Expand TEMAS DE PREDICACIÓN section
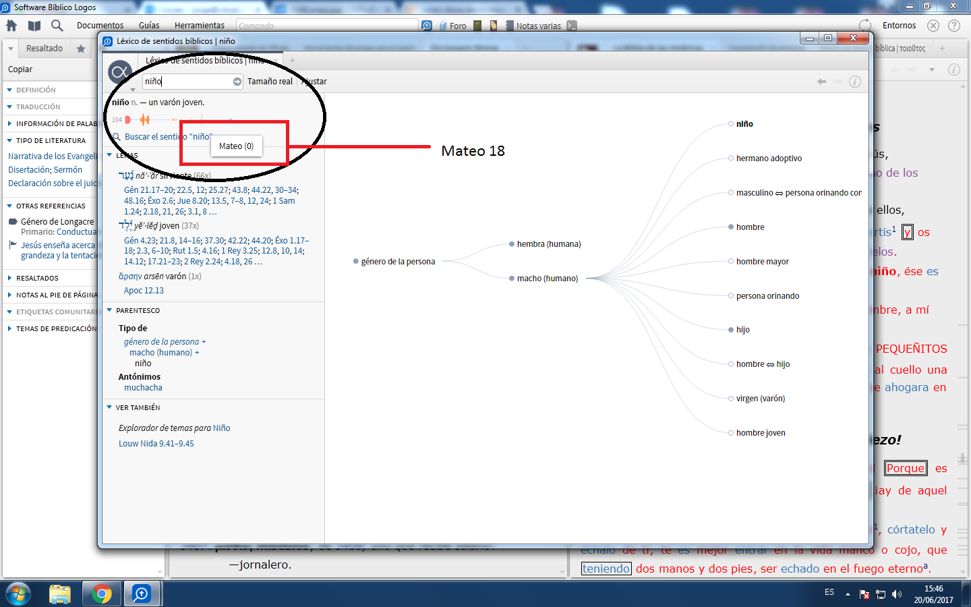Viewport: 971px width, 607px height. [x=9, y=328]
